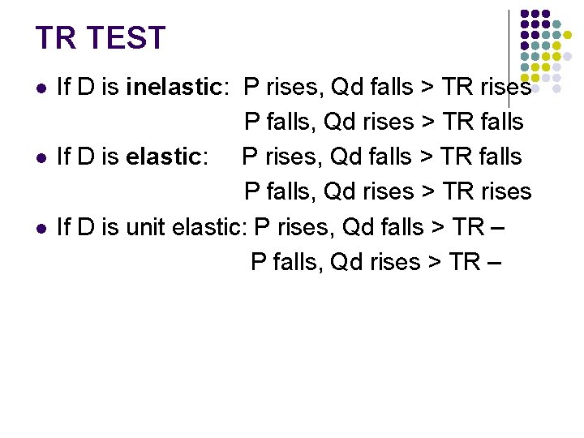
Task: Click the bottom-right lavender dot in the grid
Action: coord(556,88)
